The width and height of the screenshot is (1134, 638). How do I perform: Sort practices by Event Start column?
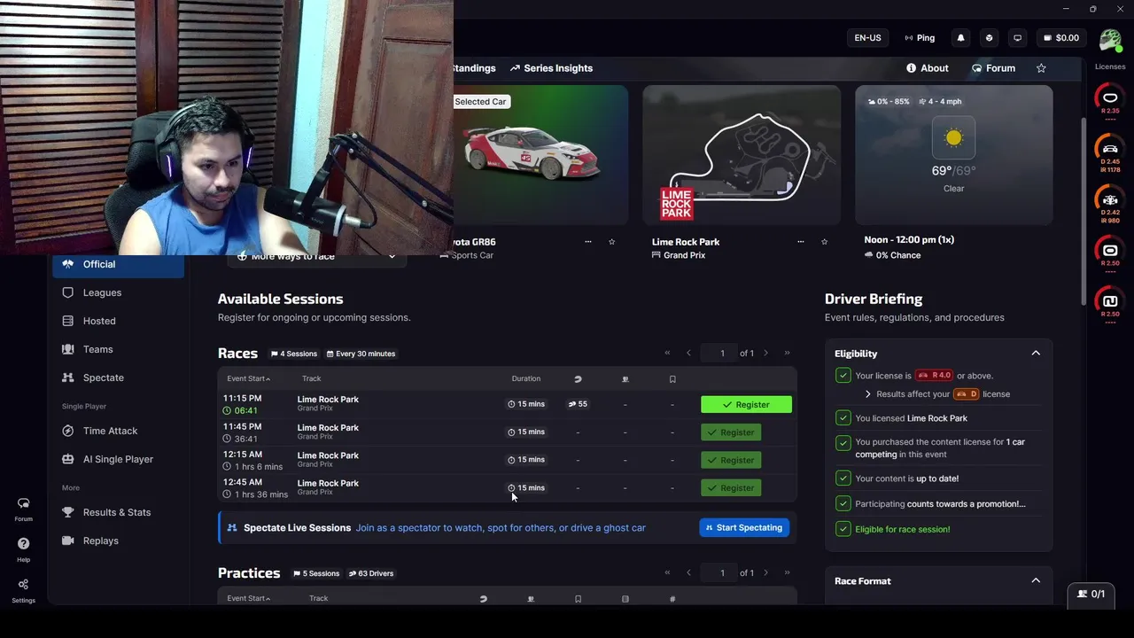pyautogui.click(x=248, y=599)
